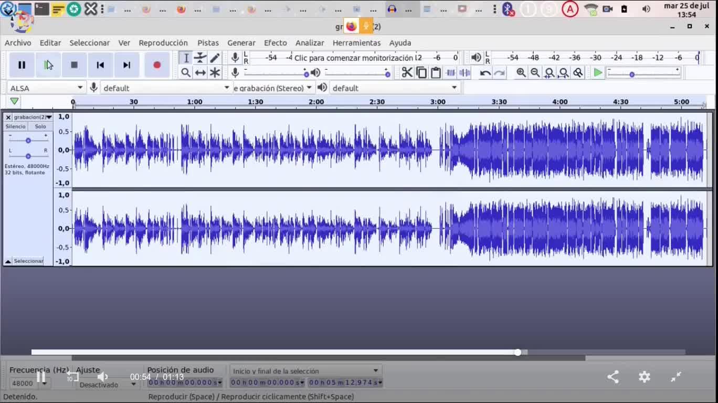Image resolution: width=718 pixels, height=403 pixels.
Task: Open the Efecto menu
Action: click(275, 43)
